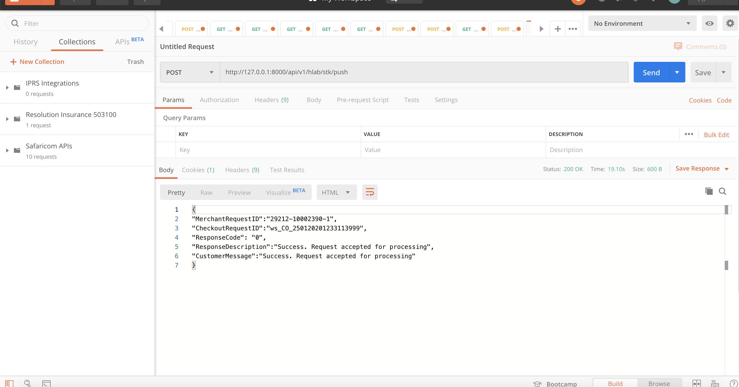739x387 pixels.
Task: Open response Cookies (1) tab
Action: pos(198,170)
